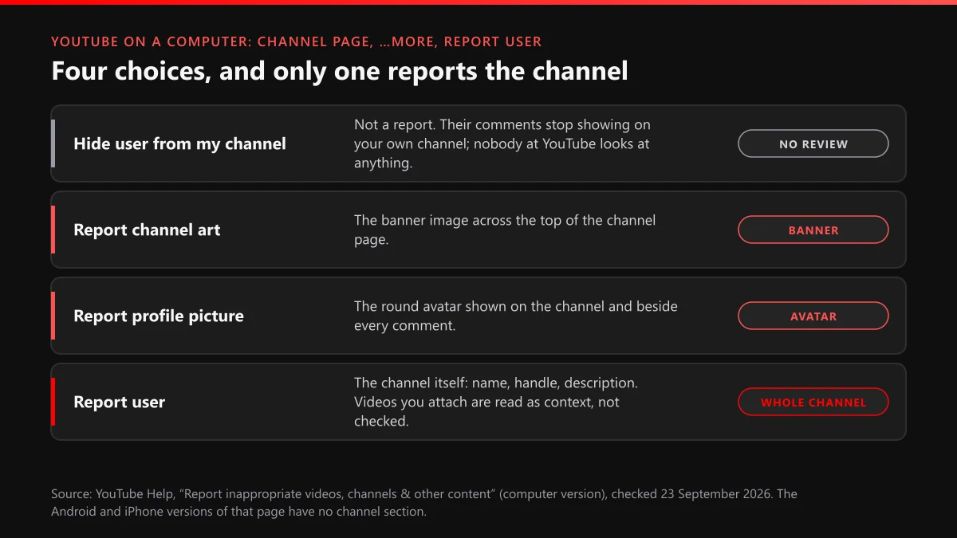
Task: Click the BANNER pill label
Action: coord(813,230)
